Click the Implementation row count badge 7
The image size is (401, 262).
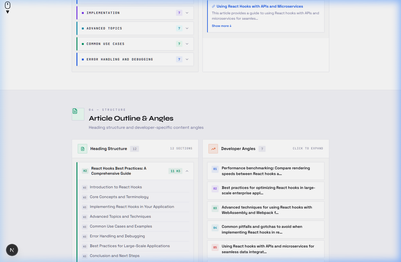179,13
